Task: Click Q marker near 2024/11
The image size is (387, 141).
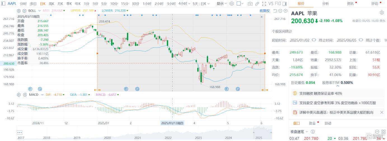Action: click(40, 89)
